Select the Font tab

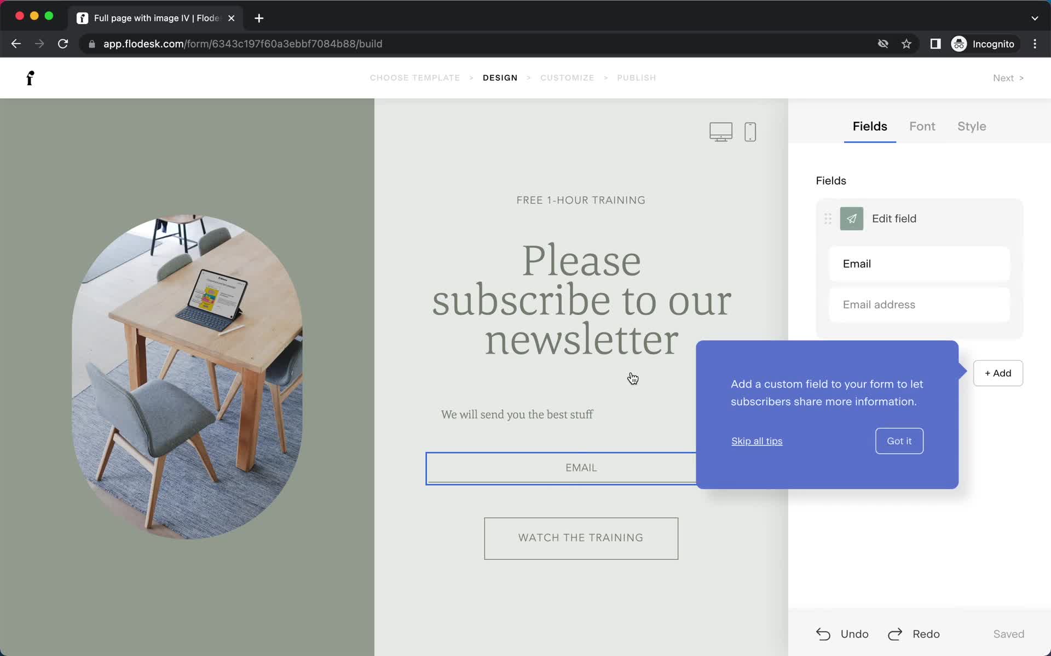[x=922, y=126]
